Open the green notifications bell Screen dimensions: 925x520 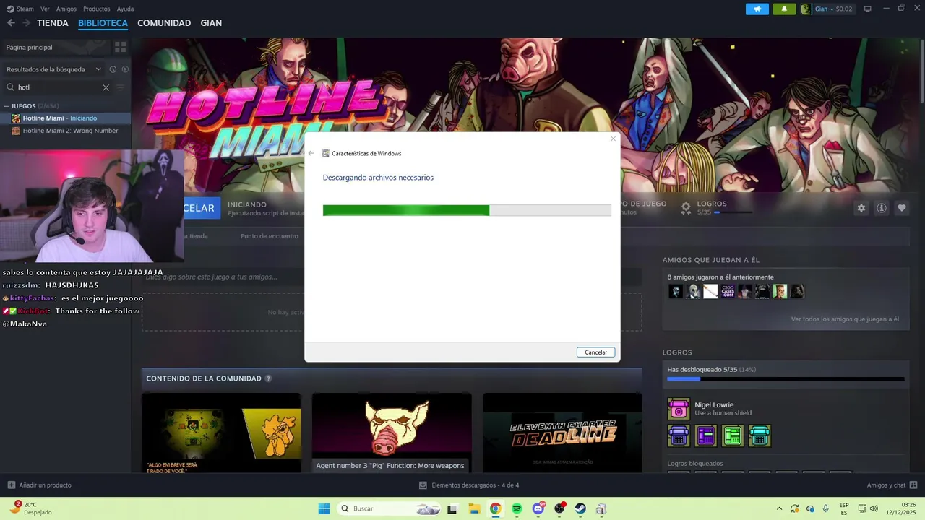tap(784, 9)
